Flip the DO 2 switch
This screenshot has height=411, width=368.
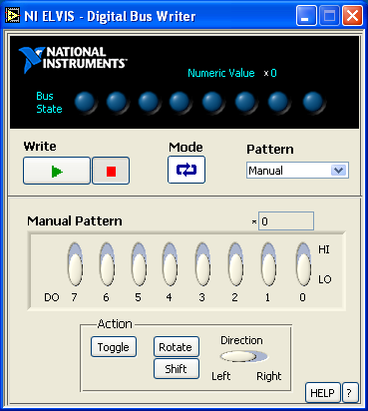pyautogui.click(x=235, y=264)
